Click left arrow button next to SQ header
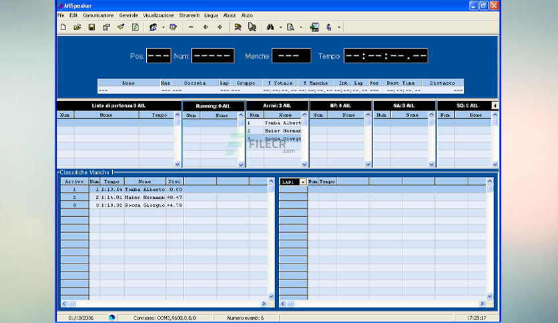This screenshot has height=323, width=558. click(x=495, y=105)
